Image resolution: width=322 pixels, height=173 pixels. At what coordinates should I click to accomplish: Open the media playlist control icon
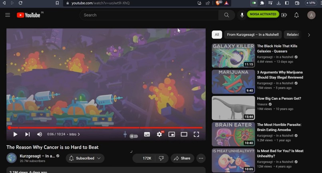270,3
